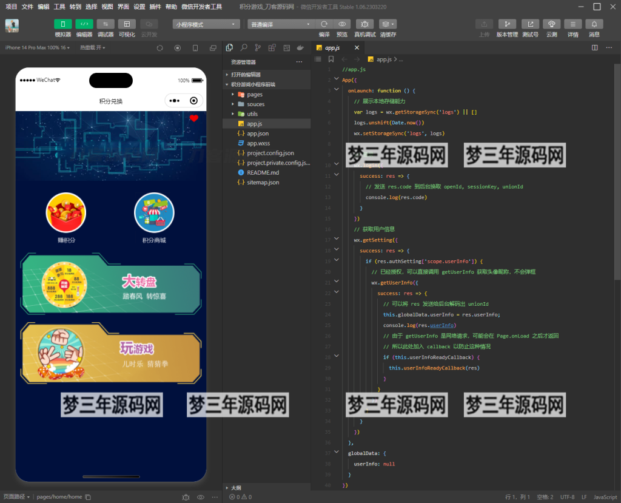The width and height of the screenshot is (621, 503).
Task: Close the app.js tab
Action: (x=357, y=47)
